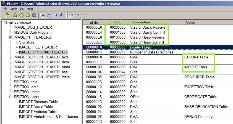Click the EXCEPTION Table value
The image size is (233, 124).
pos(199,87)
